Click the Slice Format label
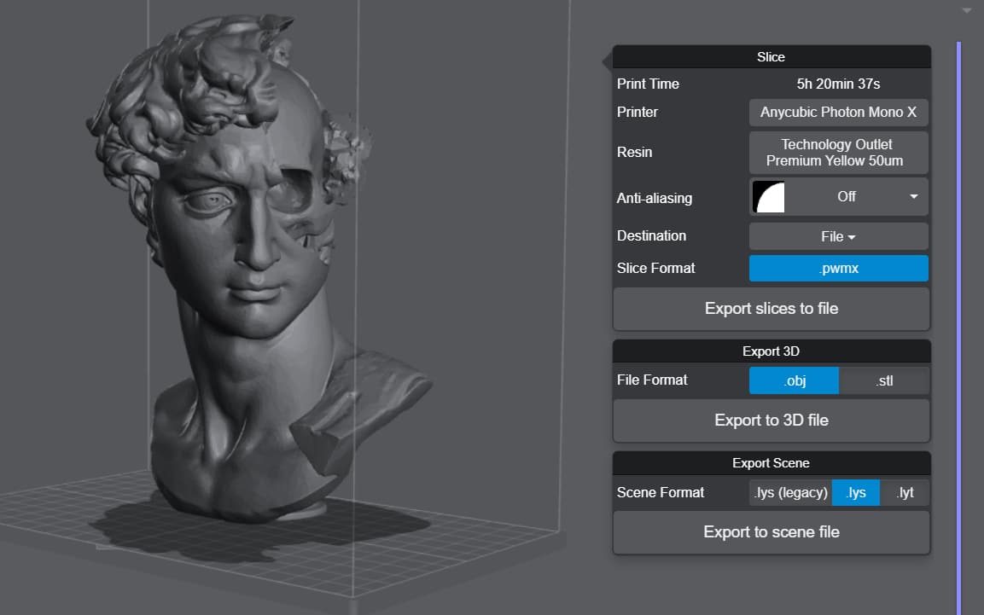The image size is (984, 615). coord(655,269)
